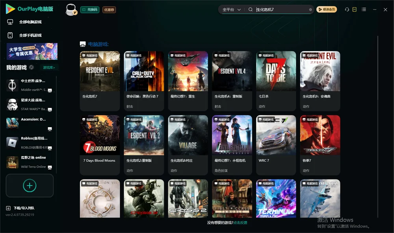Clear the search box text
The height and width of the screenshot is (233, 394).
tap(310, 9)
